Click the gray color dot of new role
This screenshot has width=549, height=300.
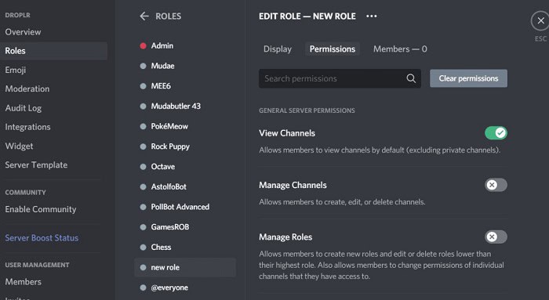point(143,267)
